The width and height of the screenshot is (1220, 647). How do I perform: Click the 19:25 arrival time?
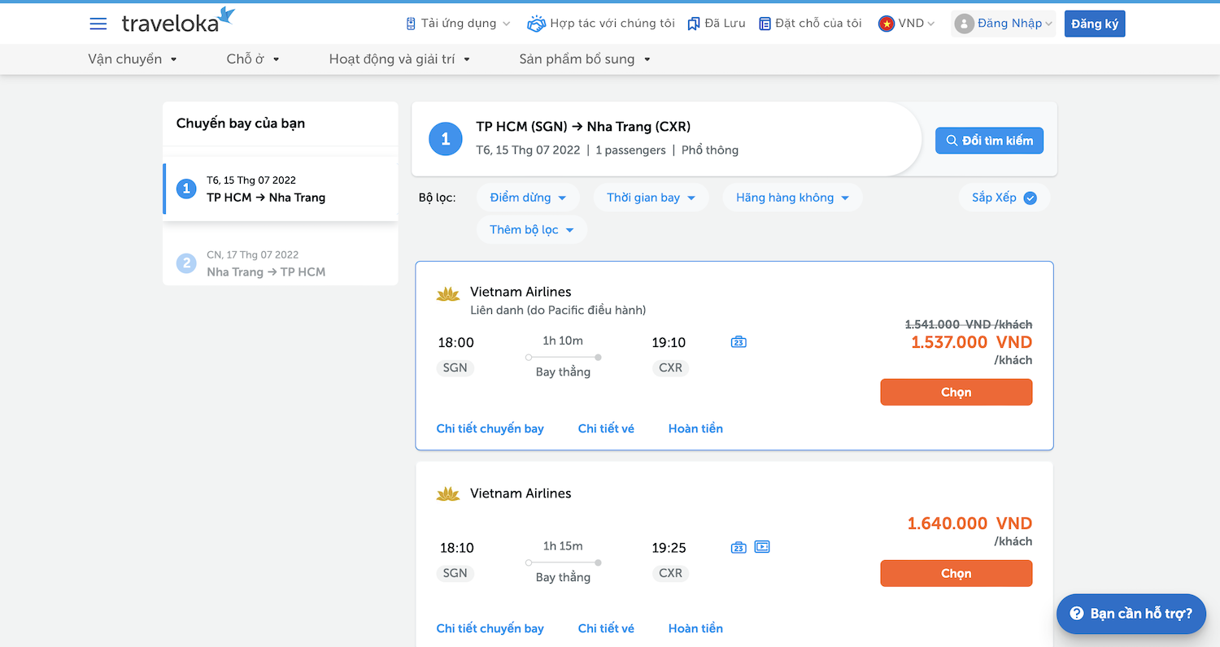point(669,548)
